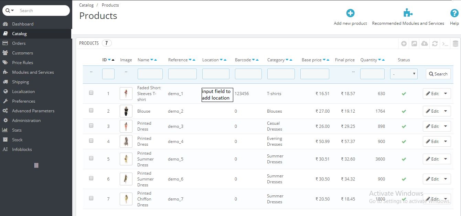Click the Search filter button
Viewport: 461px width, 216px height.
tap(438, 74)
